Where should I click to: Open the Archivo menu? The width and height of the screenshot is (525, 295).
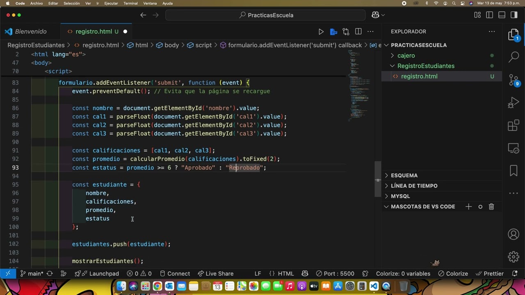pos(37,3)
